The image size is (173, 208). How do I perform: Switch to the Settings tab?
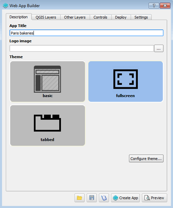[x=141, y=17]
